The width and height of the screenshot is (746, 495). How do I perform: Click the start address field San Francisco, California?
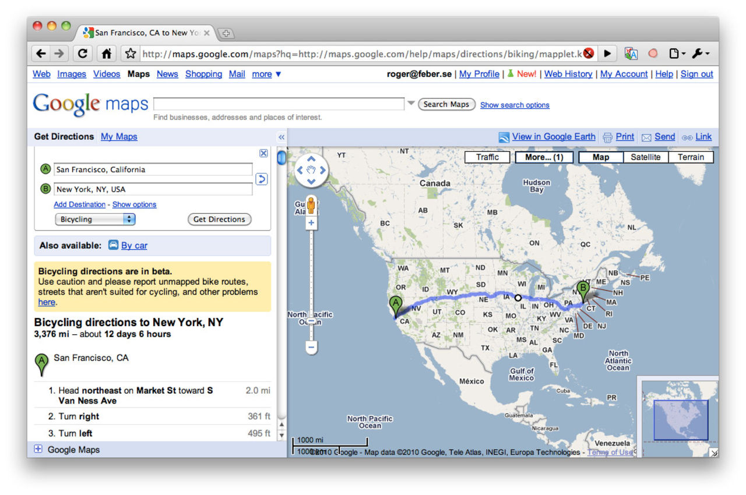coord(153,169)
